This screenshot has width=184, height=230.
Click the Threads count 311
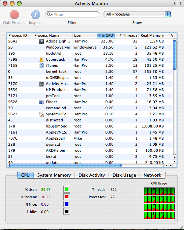[114, 190]
